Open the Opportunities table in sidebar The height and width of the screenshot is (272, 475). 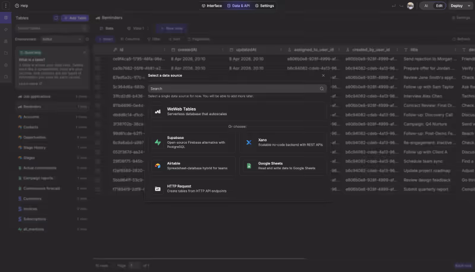coord(52,137)
